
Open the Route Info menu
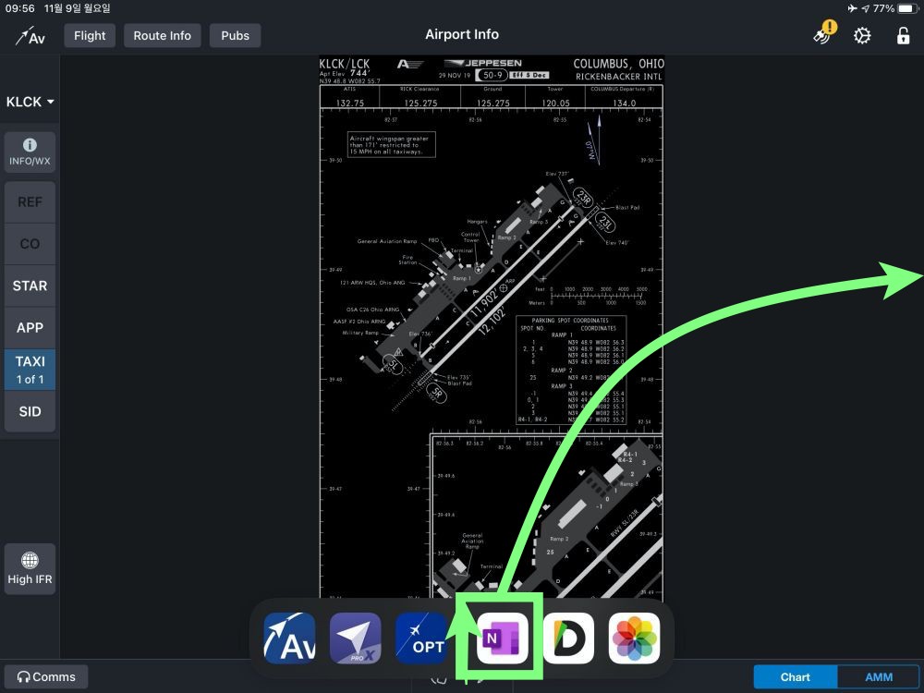[162, 36]
